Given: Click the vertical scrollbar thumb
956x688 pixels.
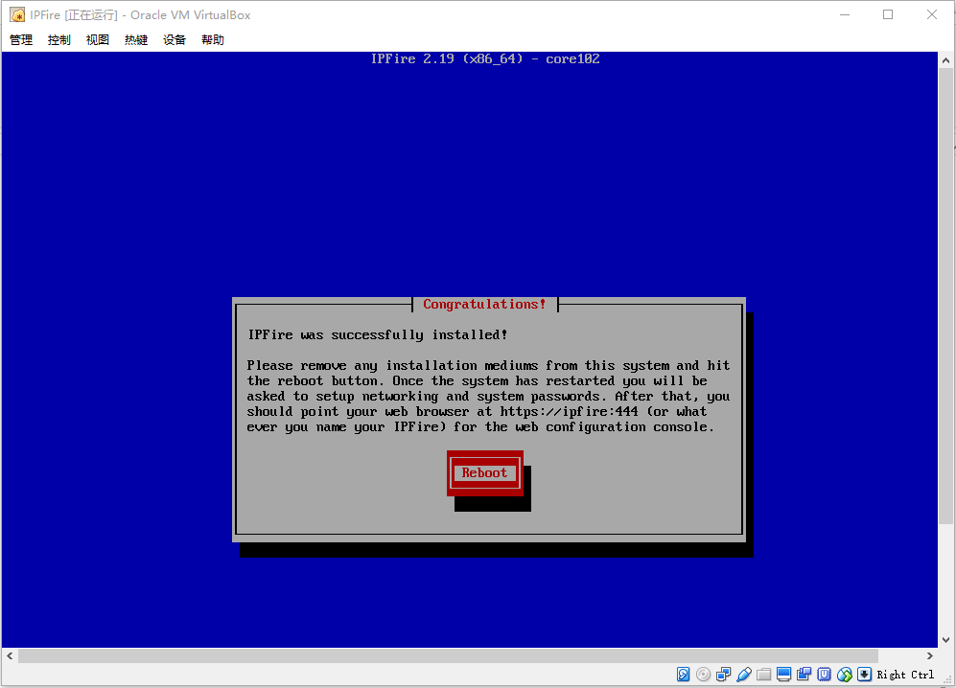Looking at the screenshot, I should click(945, 295).
